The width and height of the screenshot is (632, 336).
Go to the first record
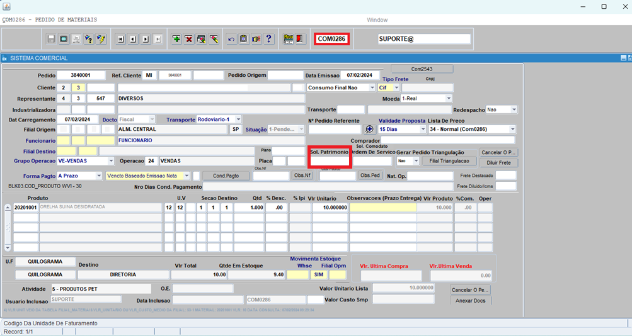120,39
